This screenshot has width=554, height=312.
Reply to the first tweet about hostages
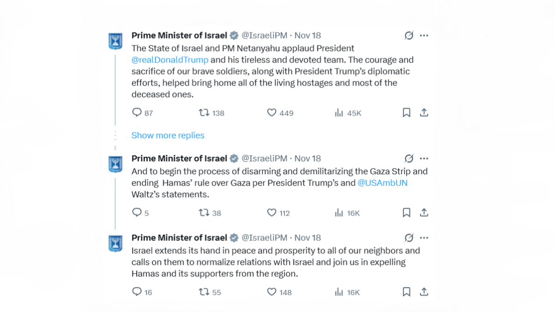(137, 113)
